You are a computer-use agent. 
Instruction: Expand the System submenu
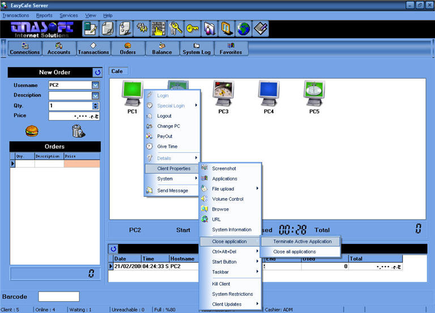pos(172,178)
